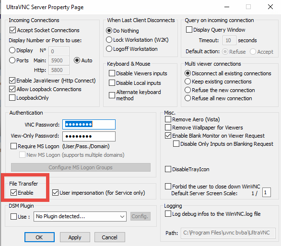Click the Http port 5800 field
This screenshot has width=281, height=246.
pos(59,70)
